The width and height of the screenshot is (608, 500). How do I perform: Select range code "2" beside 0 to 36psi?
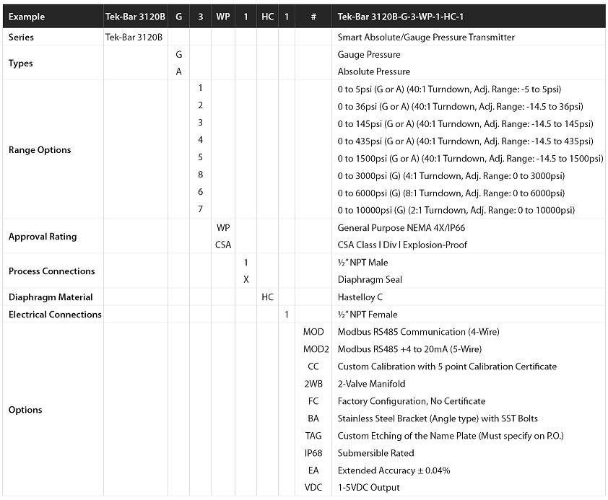pyautogui.click(x=201, y=105)
